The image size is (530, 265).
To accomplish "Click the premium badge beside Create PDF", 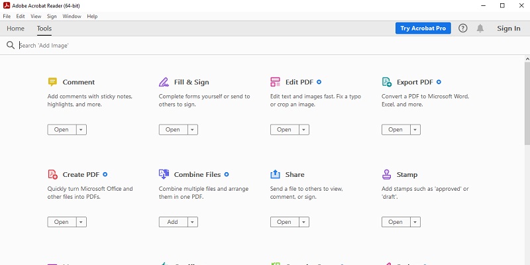I will click(x=105, y=174).
